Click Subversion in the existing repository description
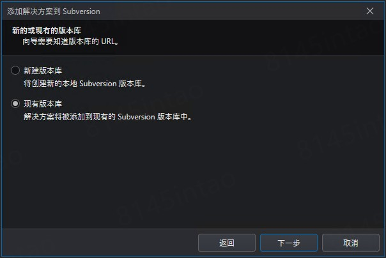 click(136, 117)
